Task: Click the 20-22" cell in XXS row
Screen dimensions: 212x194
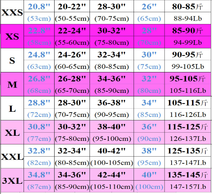Action: pos(72,6)
